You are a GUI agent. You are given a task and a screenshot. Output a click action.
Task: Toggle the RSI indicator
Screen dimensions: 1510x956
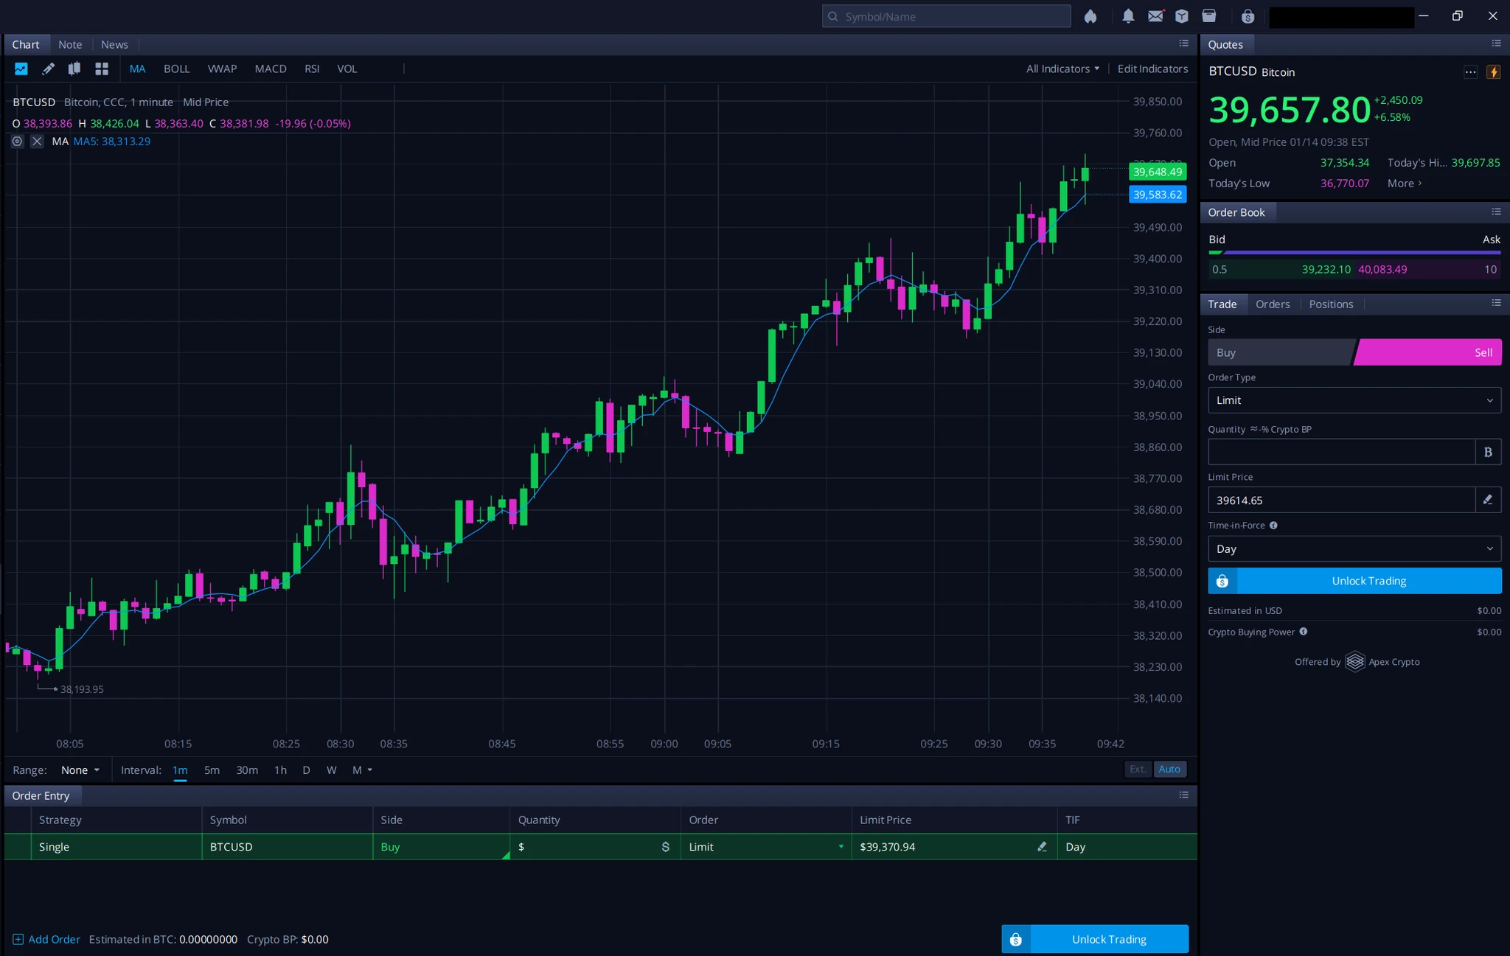tap(312, 69)
